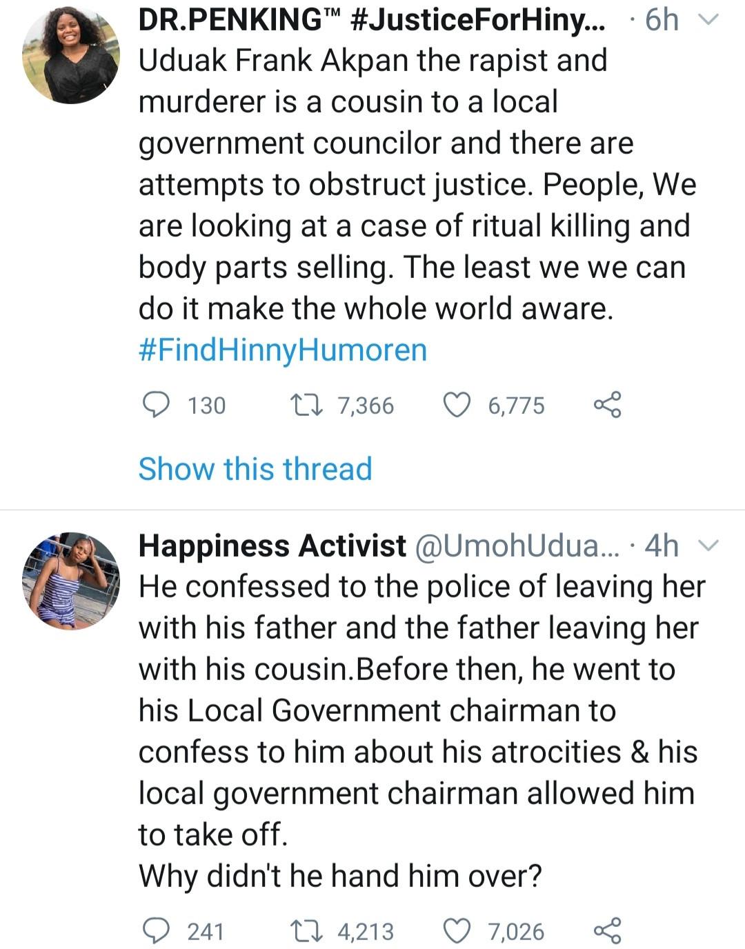Retweet Happiness Activist's tweet
This screenshot has width=745, height=949.
coord(306,931)
